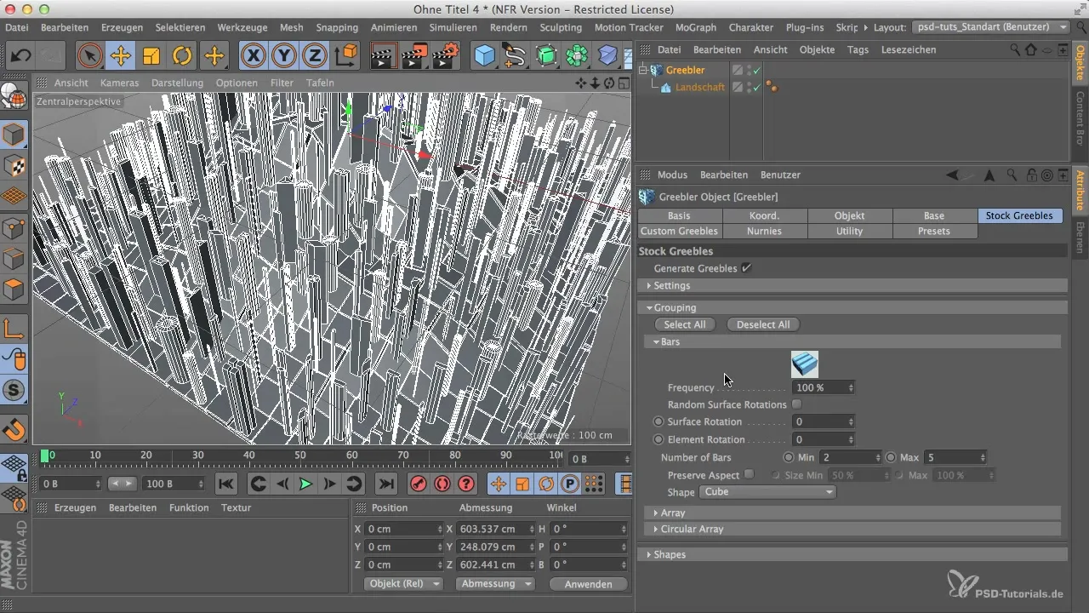This screenshot has width=1089, height=613.
Task: Click the attribute manager search icon
Action: click(1011, 175)
